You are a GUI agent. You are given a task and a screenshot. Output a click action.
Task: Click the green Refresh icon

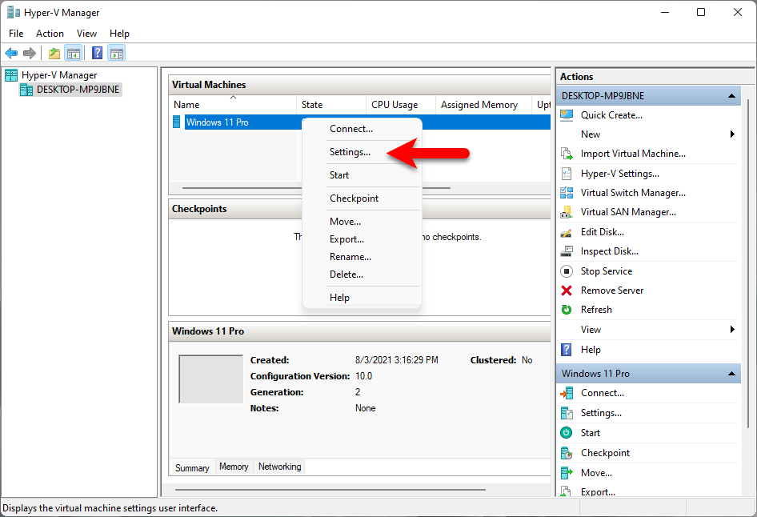(x=567, y=310)
